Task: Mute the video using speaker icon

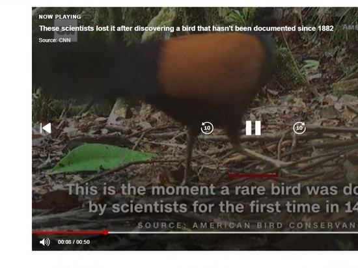Action: click(x=45, y=242)
